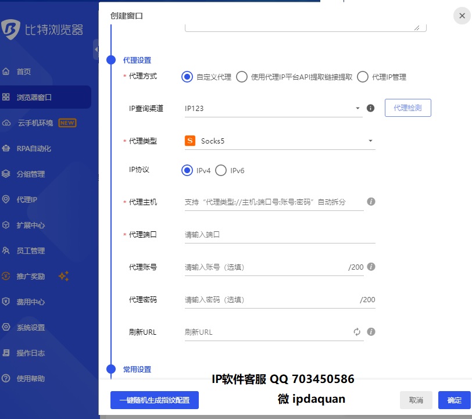
Task: Choose the IPv6 protocol radio button
Action: 221,170
